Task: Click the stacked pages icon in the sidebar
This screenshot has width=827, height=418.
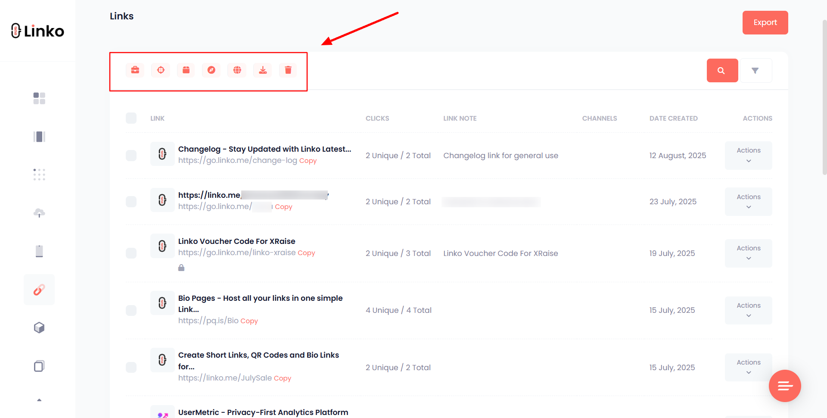Action: (x=39, y=366)
